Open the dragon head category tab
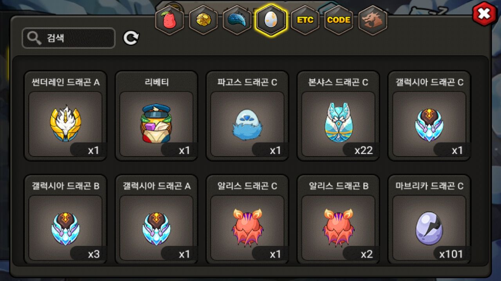Screen dimensions: 501x281 pos(372,20)
